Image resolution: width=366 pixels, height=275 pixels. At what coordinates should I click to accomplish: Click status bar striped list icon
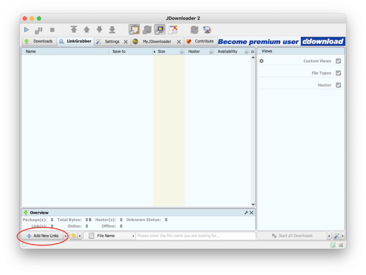(341, 245)
